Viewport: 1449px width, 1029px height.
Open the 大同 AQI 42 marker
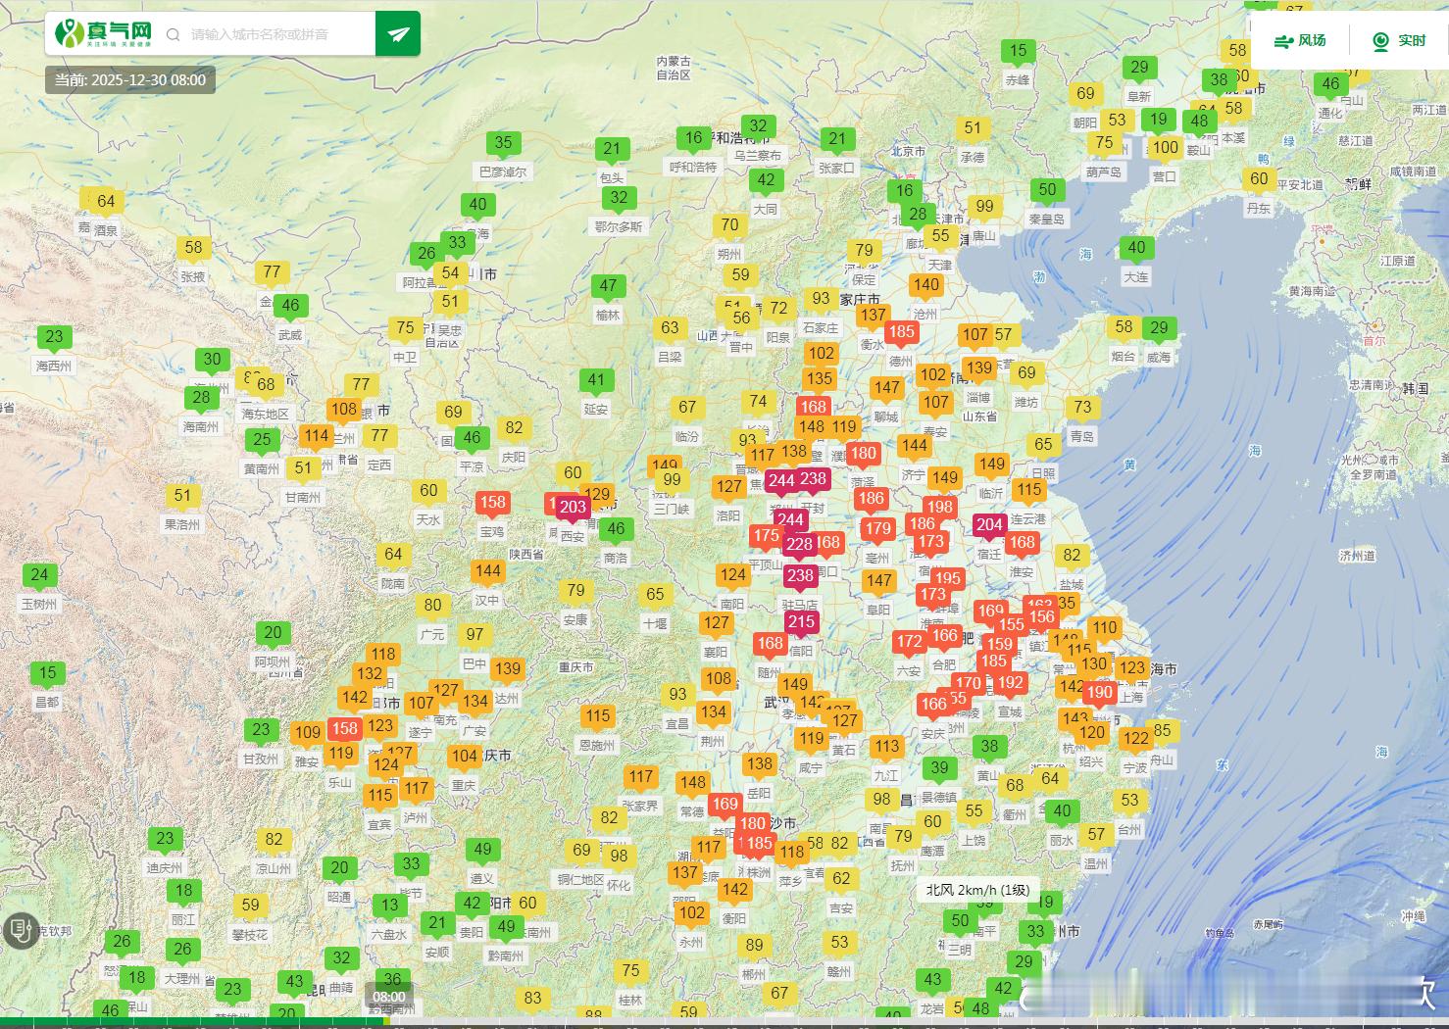[x=766, y=182]
